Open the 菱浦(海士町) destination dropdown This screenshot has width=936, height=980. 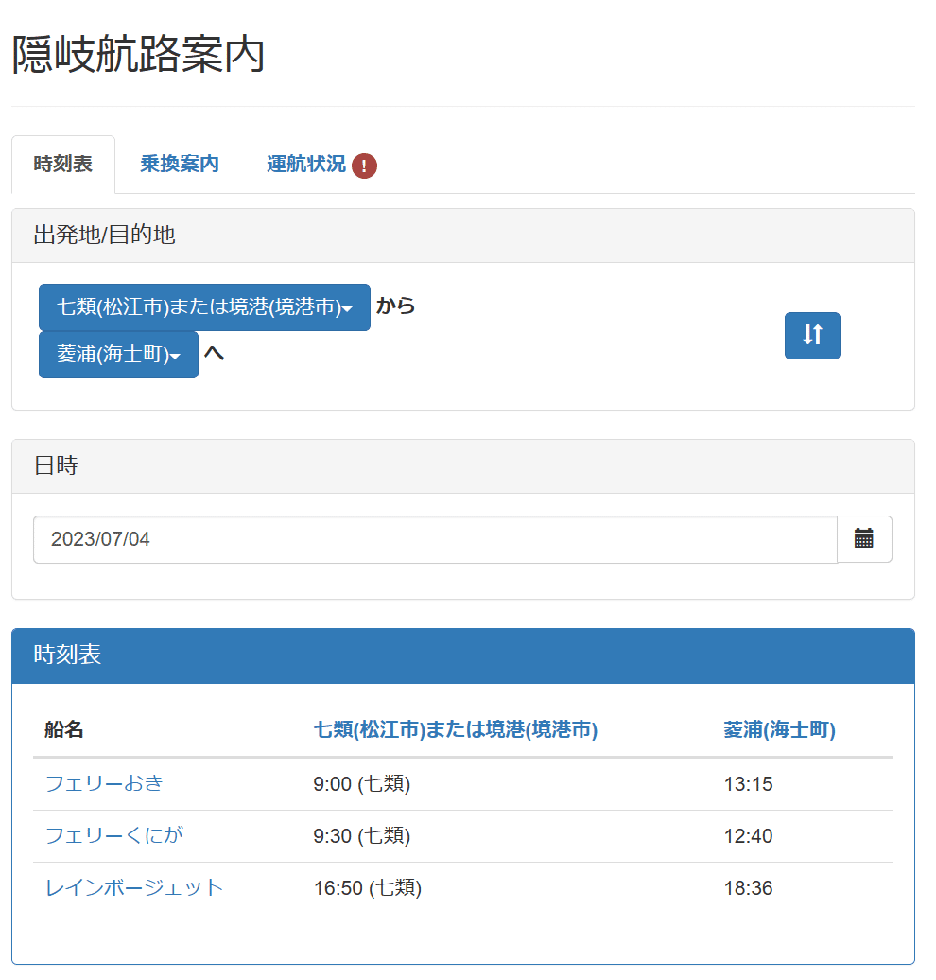(119, 355)
